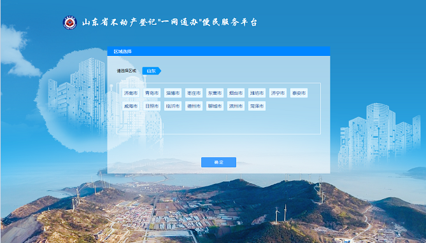This screenshot has width=426, height=243.
Task: Click the platform emblem logo icon
Action: click(70, 22)
